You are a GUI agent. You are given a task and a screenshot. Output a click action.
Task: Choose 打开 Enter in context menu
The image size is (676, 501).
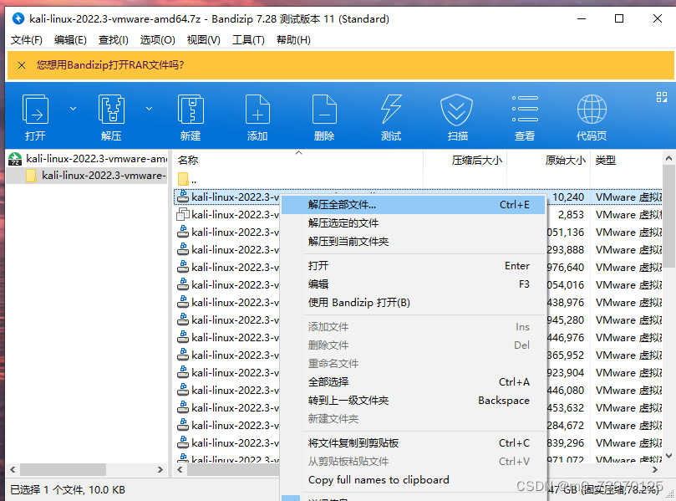[x=413, y=266]
